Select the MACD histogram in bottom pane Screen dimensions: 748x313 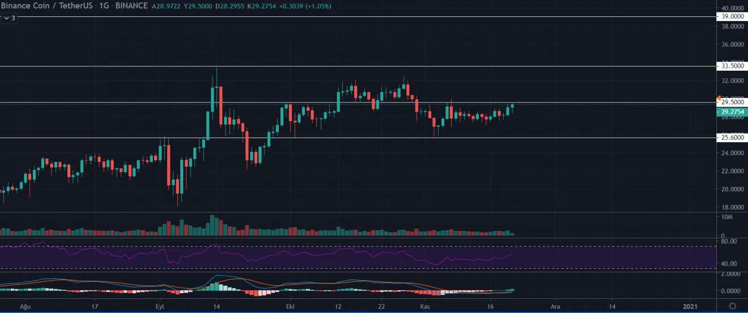[x=255, y=291]
